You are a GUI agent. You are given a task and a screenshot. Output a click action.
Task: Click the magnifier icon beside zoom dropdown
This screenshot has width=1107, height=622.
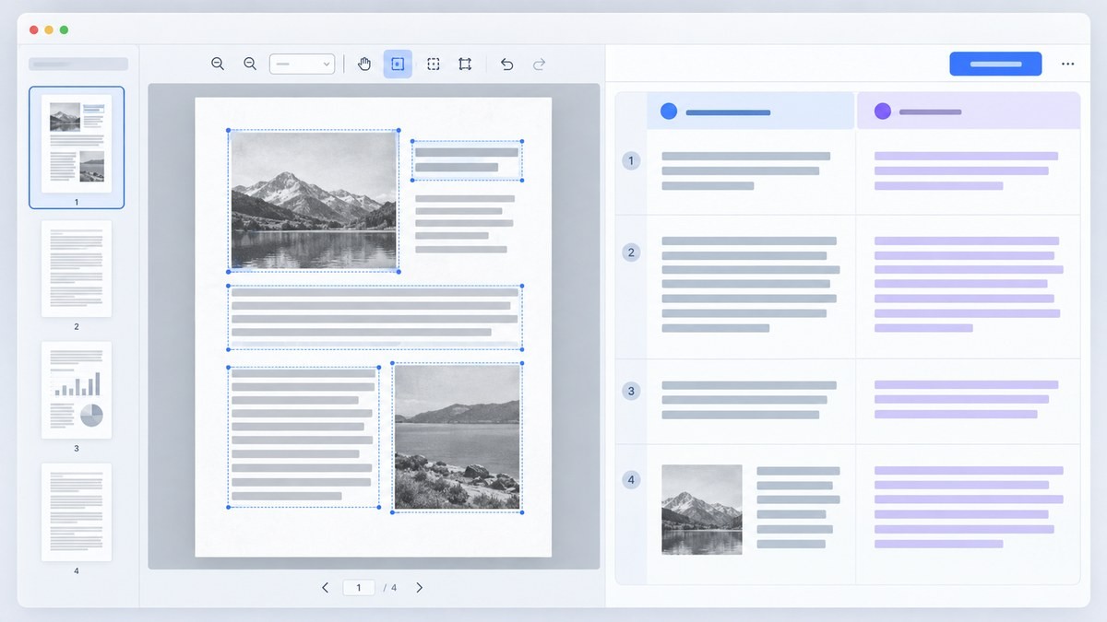click(250, 64)
